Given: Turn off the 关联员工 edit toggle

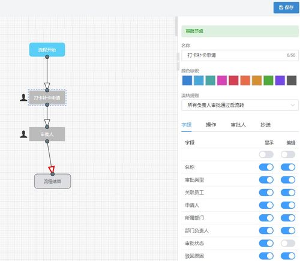Looking at the screenshot, I should coord(288,193).
